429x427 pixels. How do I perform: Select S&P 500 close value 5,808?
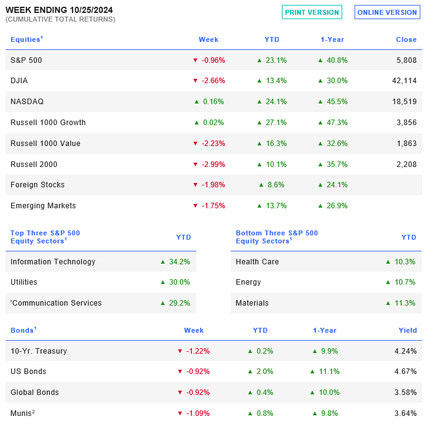(x=407, y=60)
